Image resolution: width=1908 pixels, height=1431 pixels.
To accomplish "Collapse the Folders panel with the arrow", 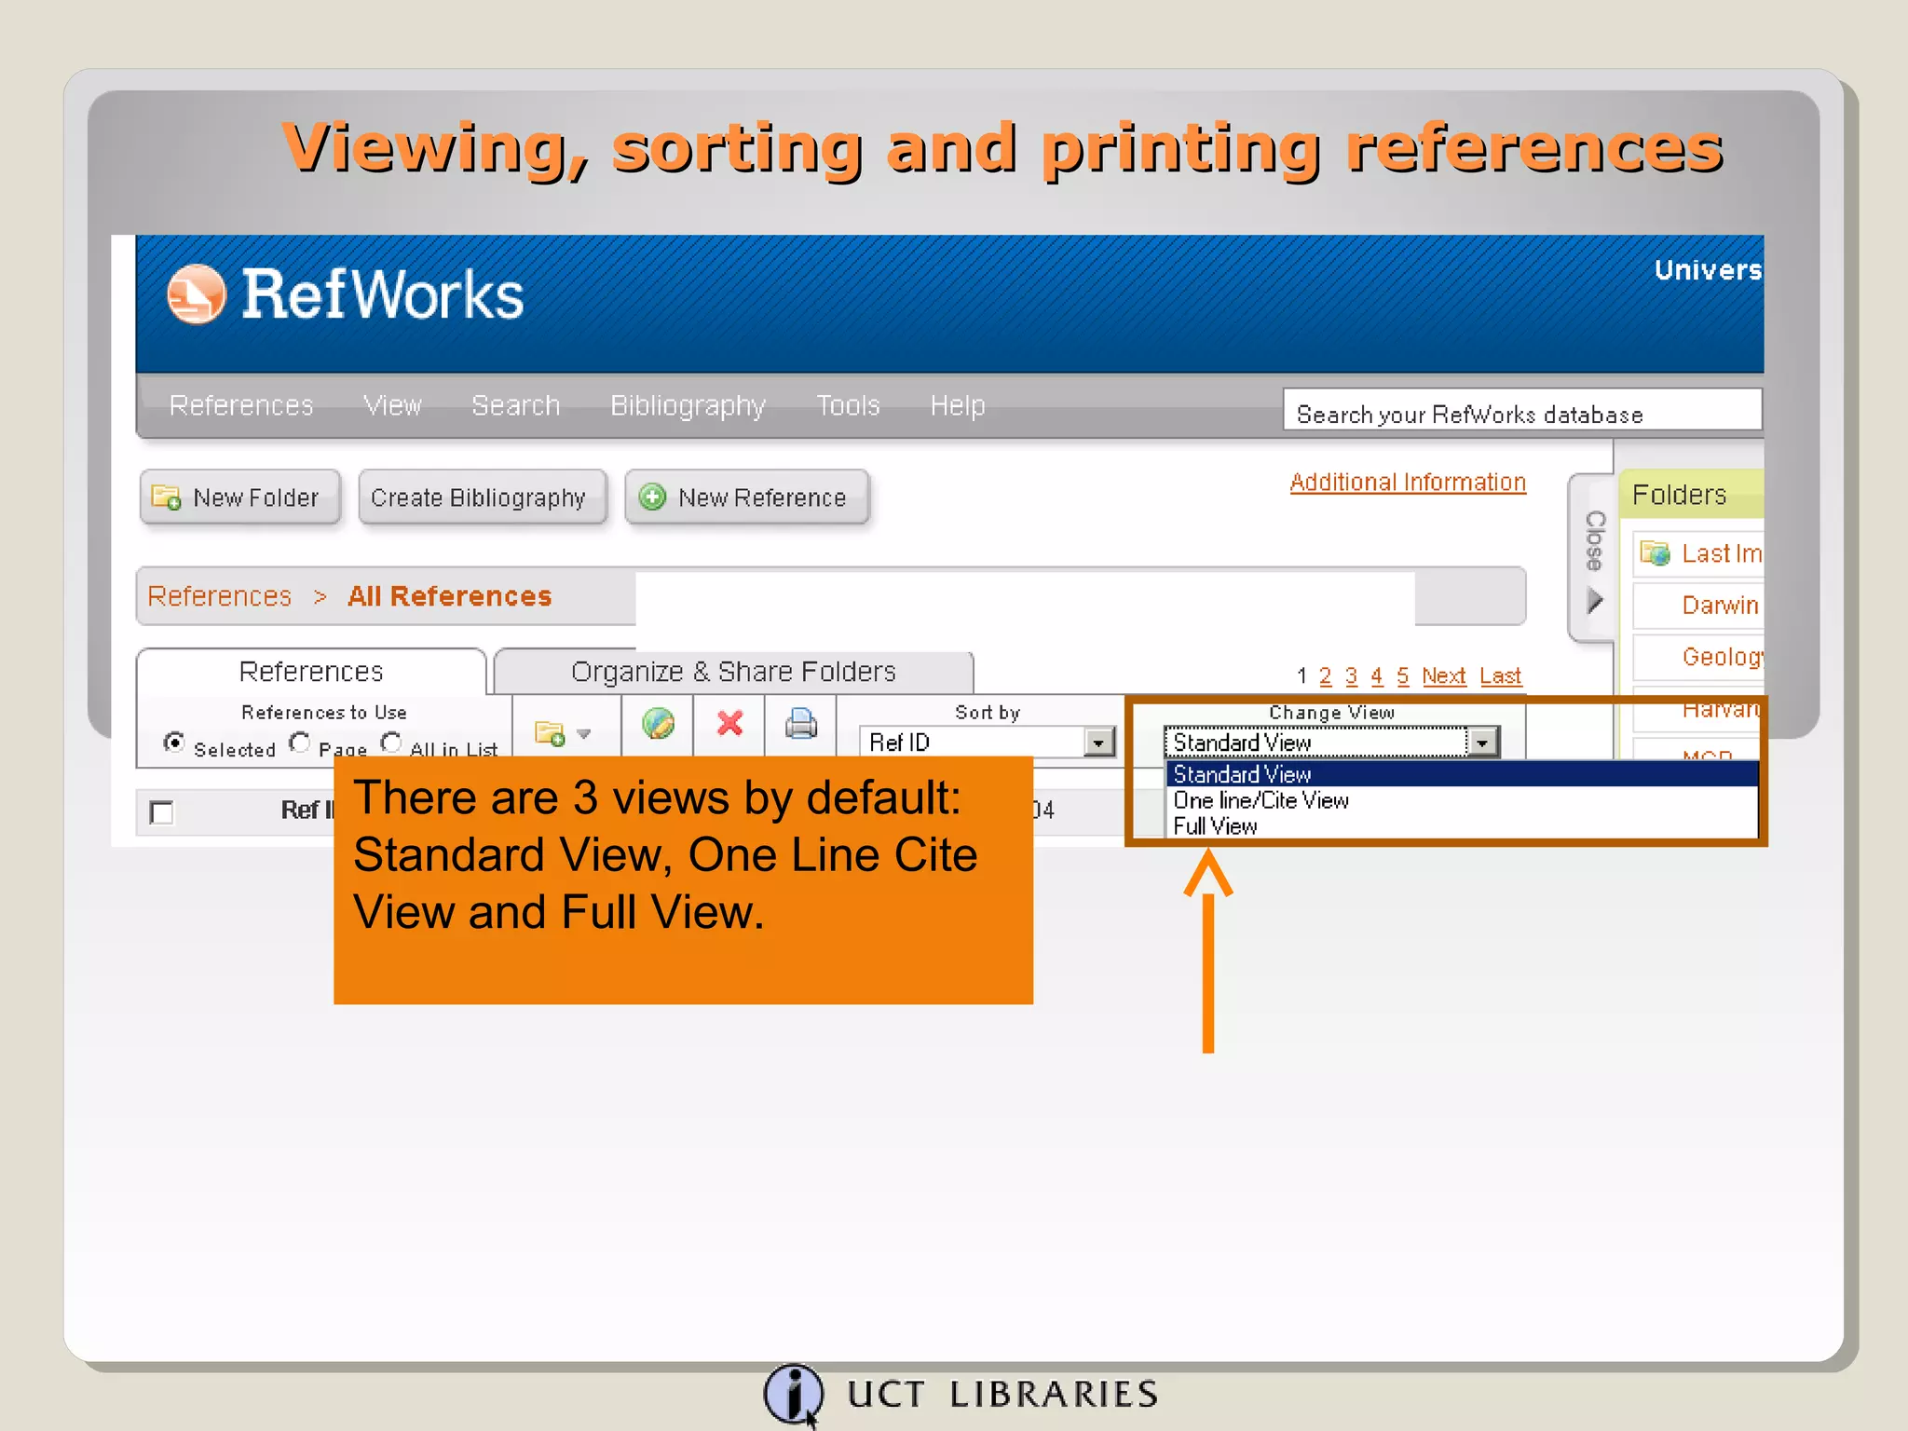I will 1595,601.
